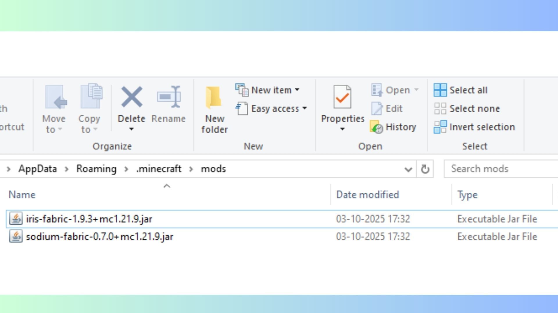This screenshot has height=313, width=558.
Task: Open the Properties dropdown arrow
Action: [342, 129]
